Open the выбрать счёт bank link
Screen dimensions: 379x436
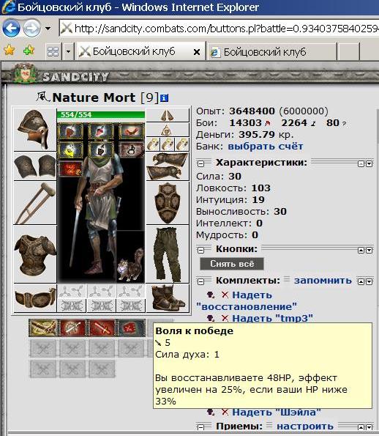266,147
